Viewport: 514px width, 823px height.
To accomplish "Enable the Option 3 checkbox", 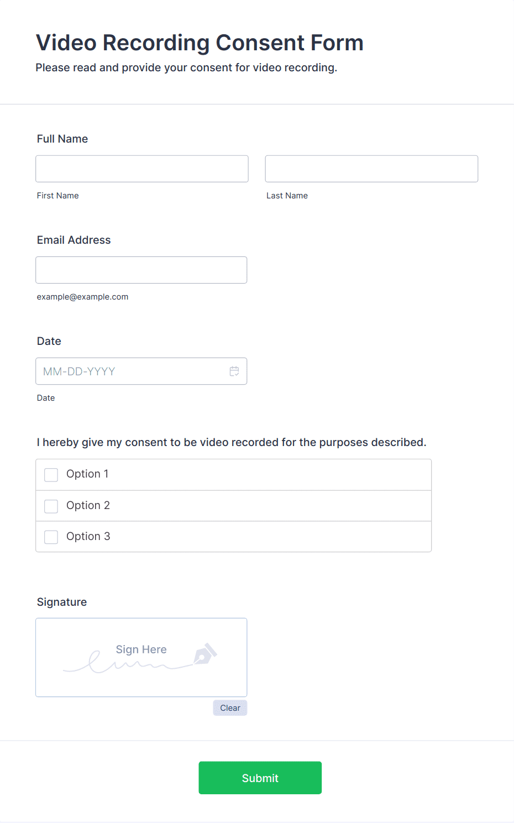I will [x=51, y=537].
